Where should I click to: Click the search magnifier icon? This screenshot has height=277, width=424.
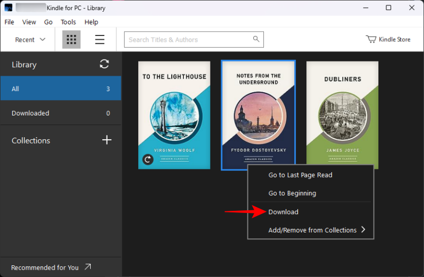tap(256, 39)
